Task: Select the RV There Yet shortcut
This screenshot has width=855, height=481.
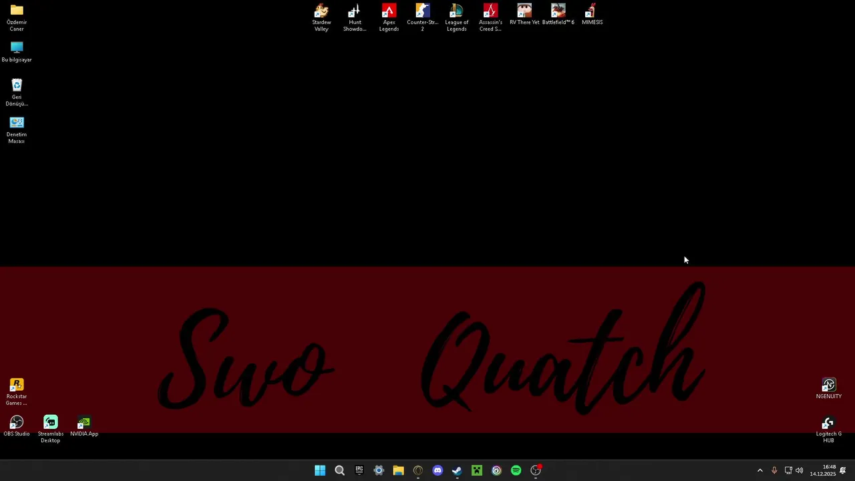Action: coord(524,14)
